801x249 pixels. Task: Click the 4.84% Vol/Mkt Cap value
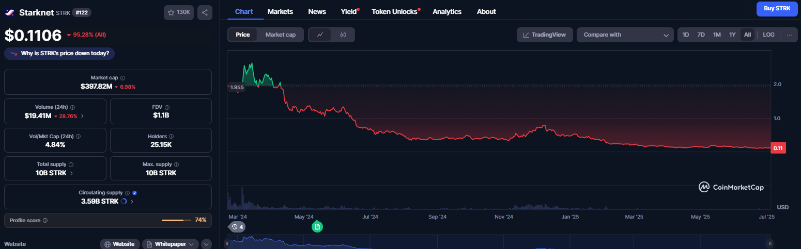[x=55, y=144]
